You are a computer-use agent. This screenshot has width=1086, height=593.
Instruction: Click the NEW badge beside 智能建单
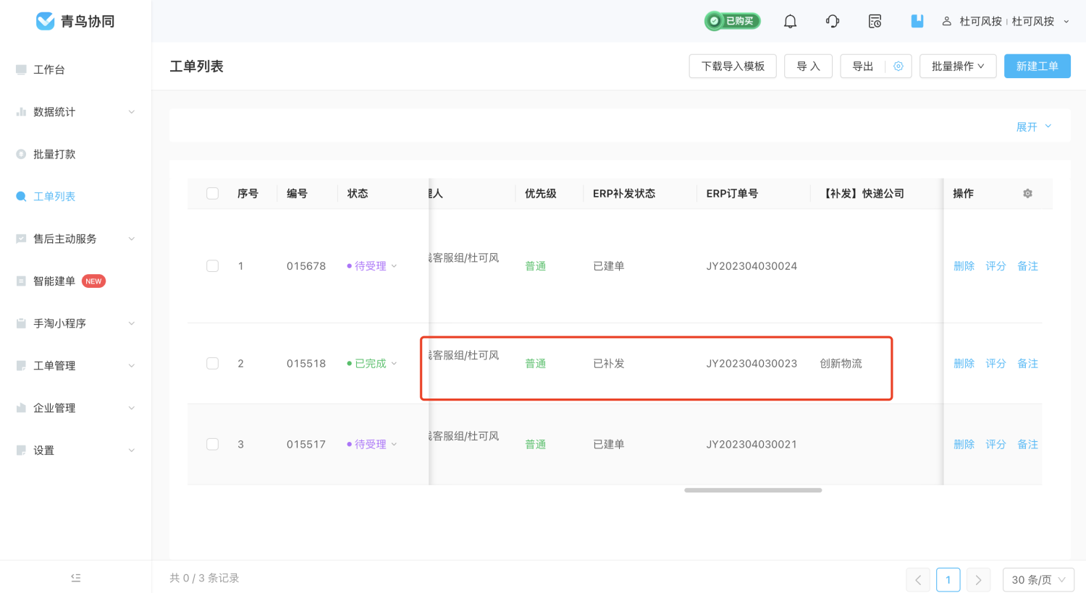click(93, 281)
